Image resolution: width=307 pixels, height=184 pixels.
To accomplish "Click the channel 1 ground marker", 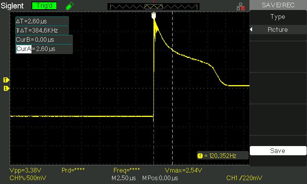I will (x=6, y=89).
